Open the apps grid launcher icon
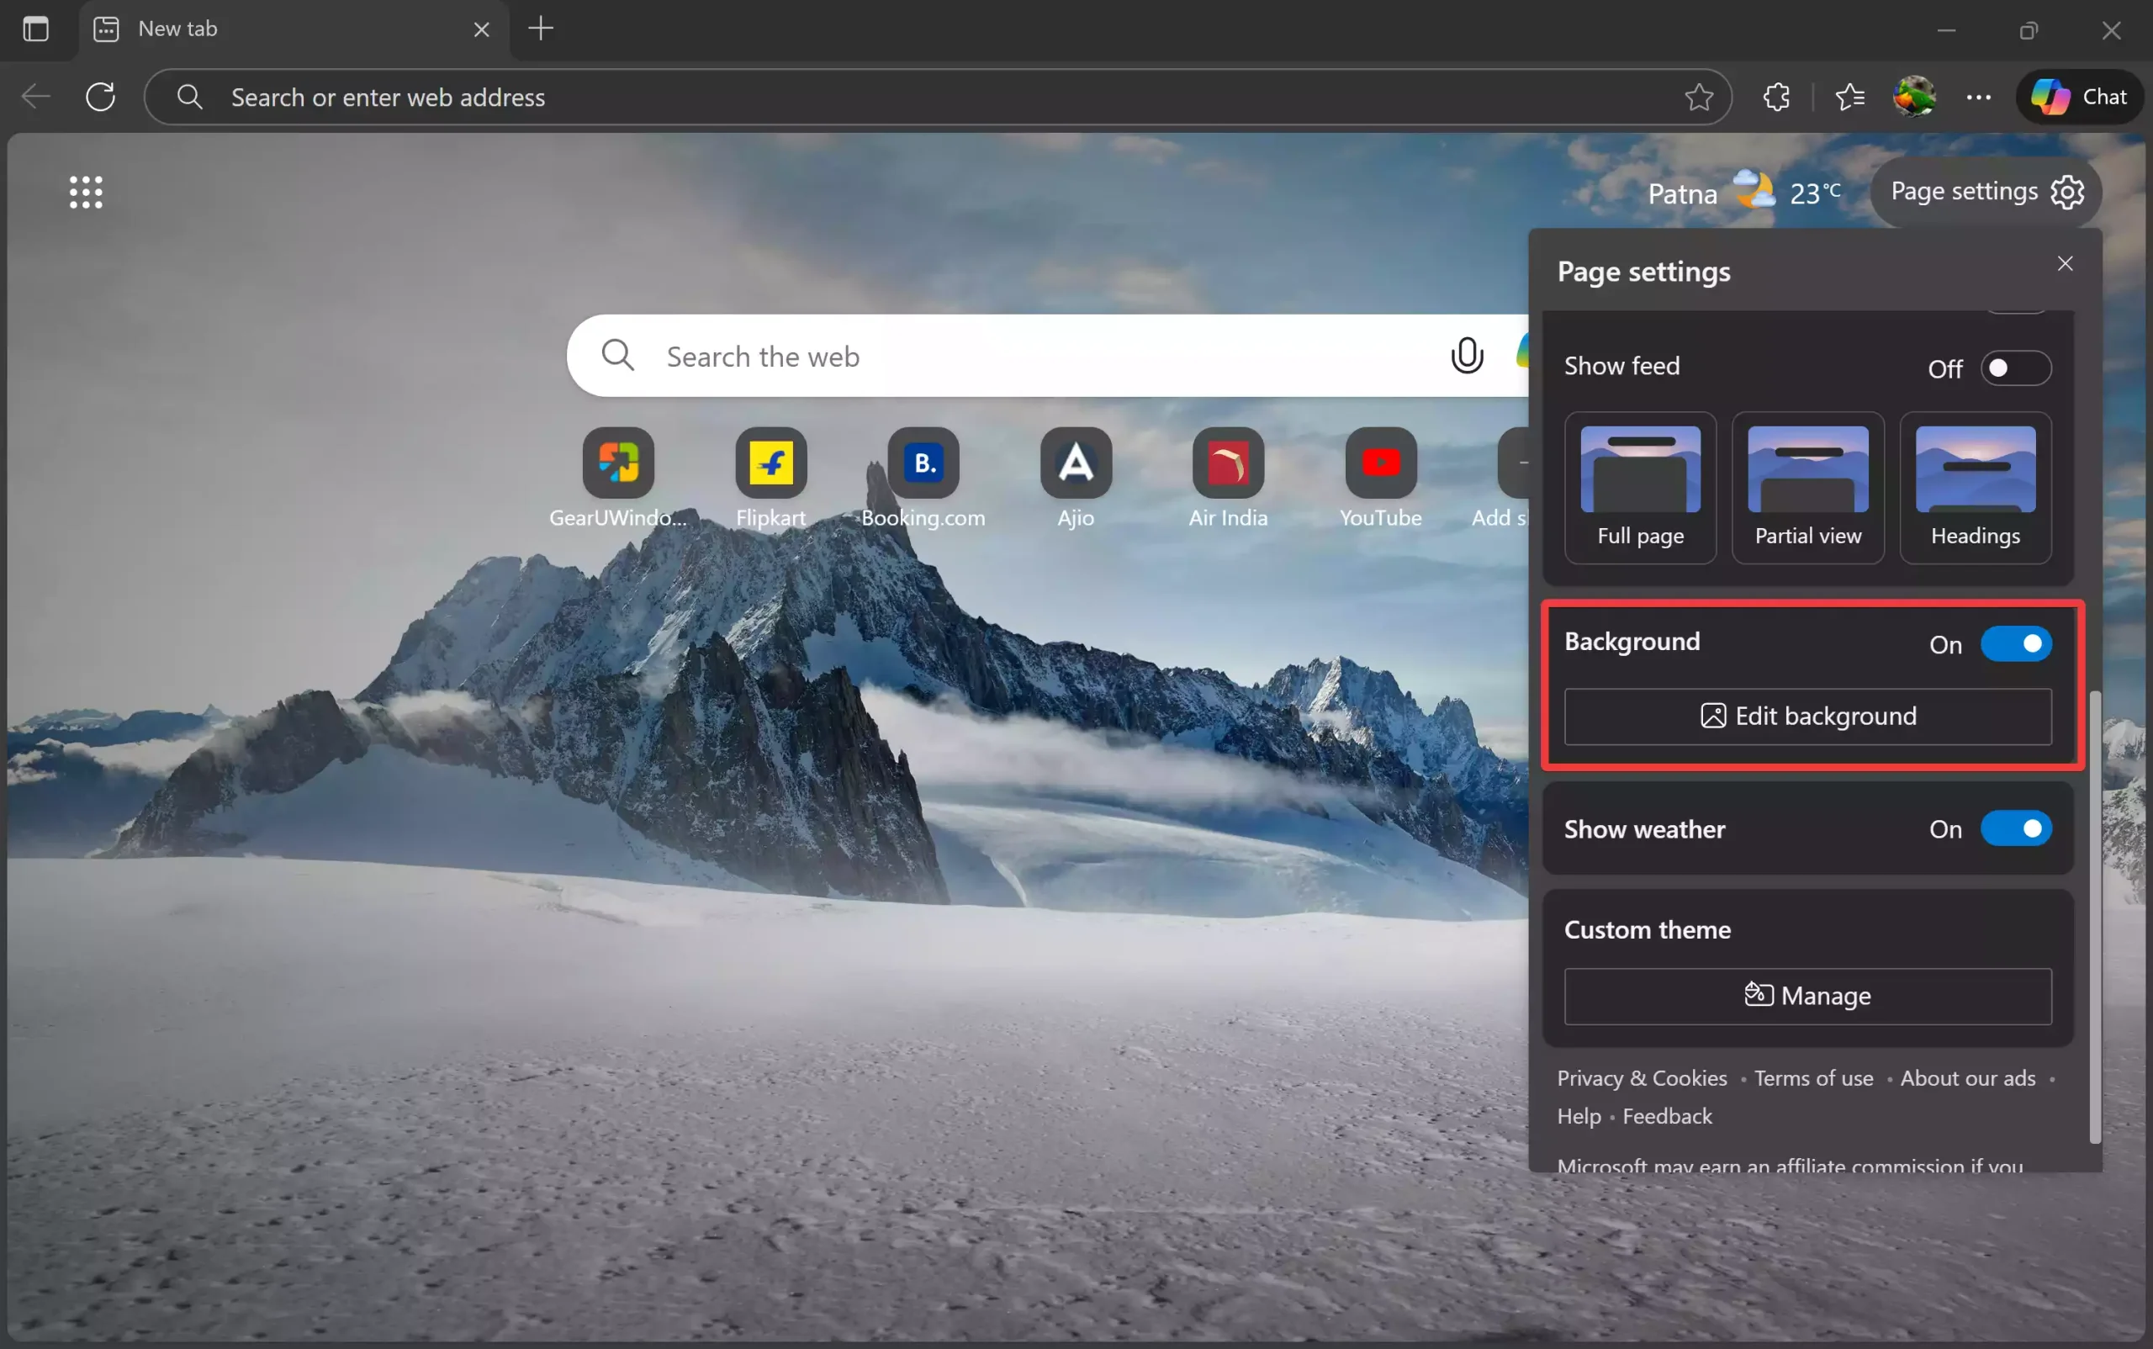 86,192
